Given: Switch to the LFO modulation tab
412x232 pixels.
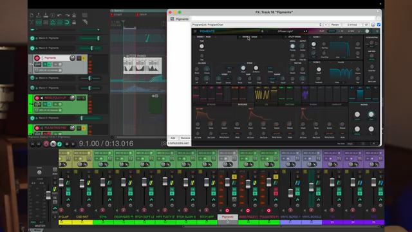Looking at the screenshot, I should (266, 104).
